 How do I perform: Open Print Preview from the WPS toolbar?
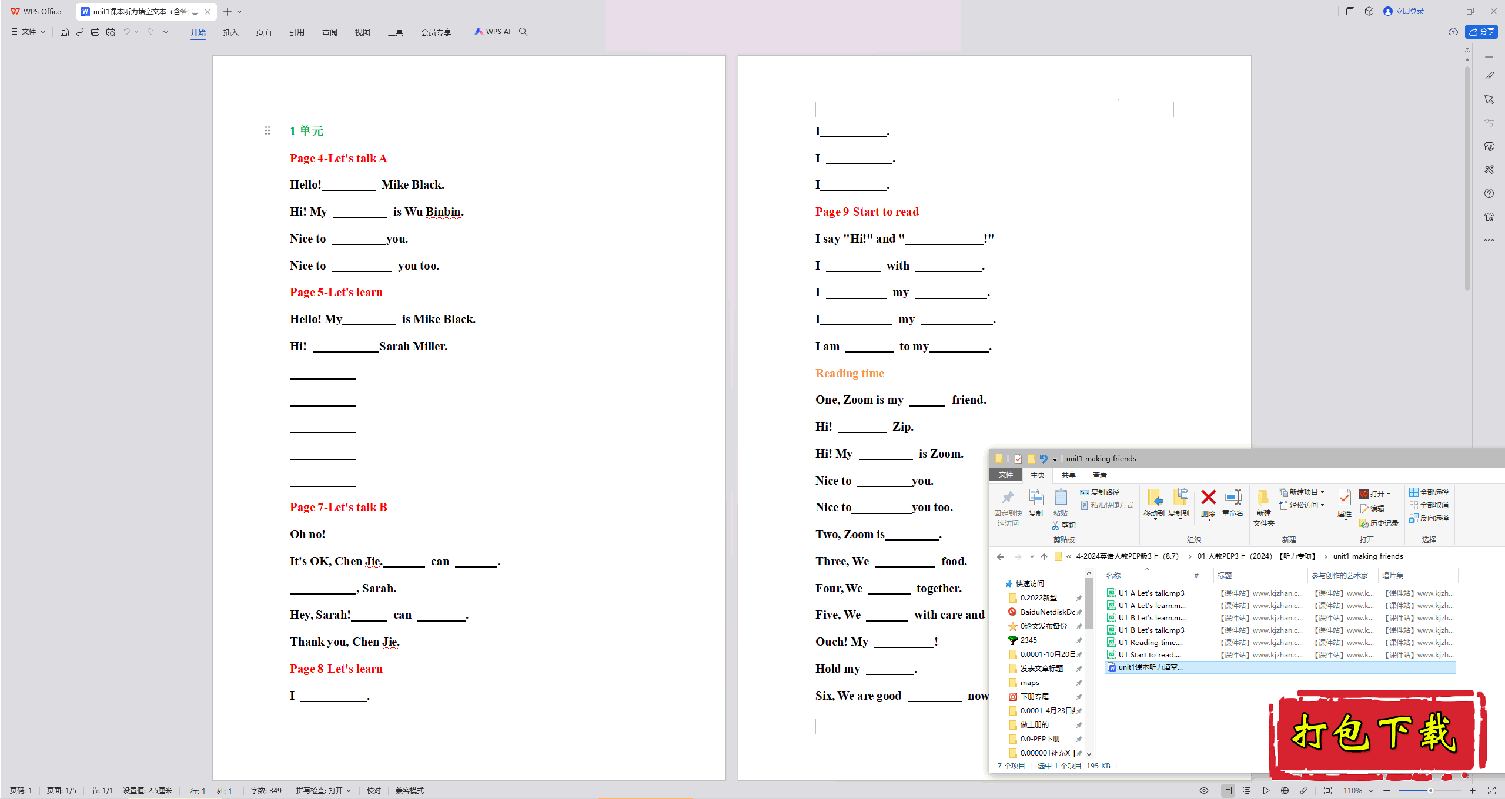111,32
